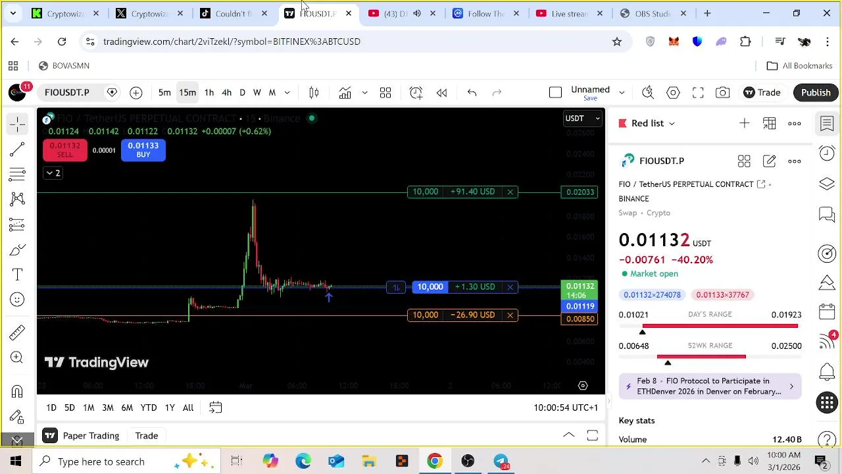Image resolution: width=842 pixels, height=474 pixels.
Task: Switch to the 1h timeframe
Action: coord(209,93)
